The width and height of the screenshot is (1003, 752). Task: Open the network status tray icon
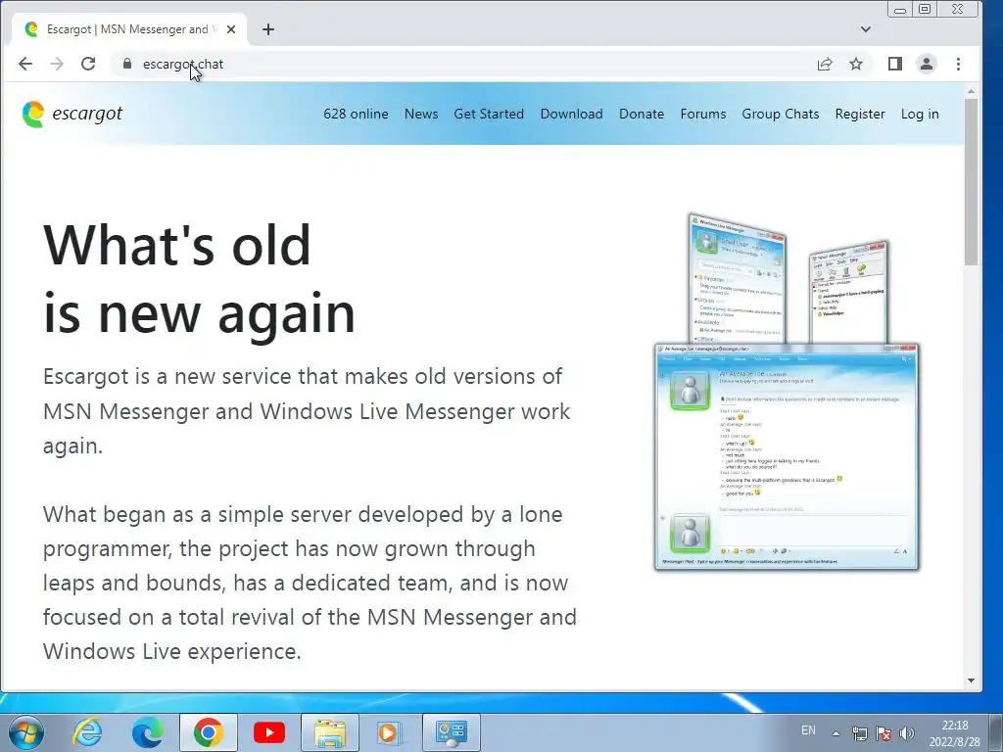coord(859,733)
